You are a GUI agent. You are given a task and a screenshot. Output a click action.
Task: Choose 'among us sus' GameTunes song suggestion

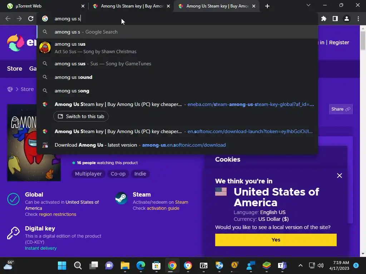(x=177, y=64)
